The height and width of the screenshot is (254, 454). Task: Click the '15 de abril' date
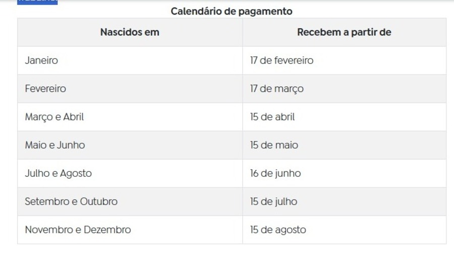click(x=272, y=117)
